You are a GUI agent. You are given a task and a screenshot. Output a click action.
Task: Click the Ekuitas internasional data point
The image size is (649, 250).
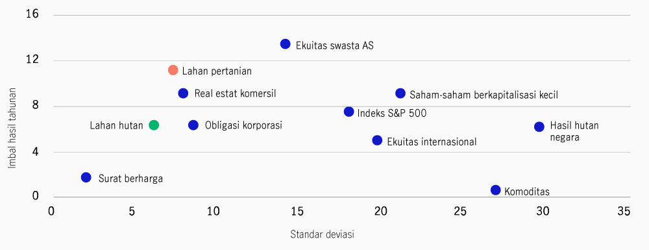377,140
